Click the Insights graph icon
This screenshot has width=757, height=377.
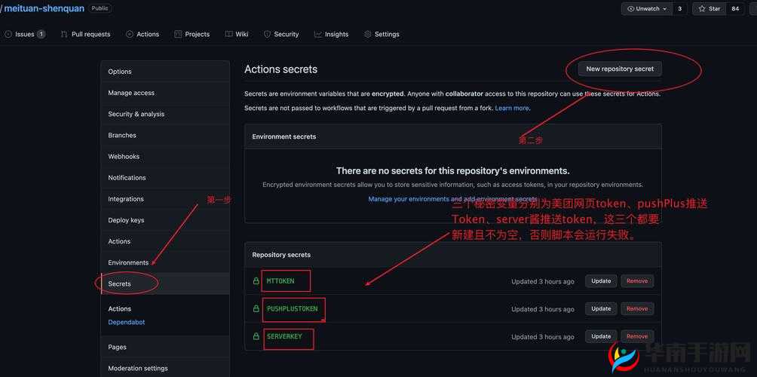coord(317,34)
